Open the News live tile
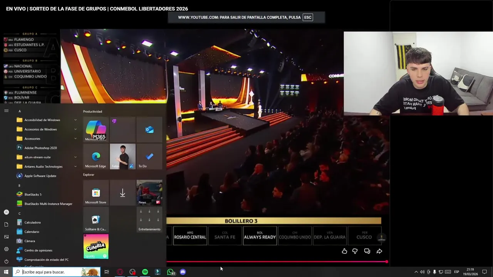Screen dimensions: 493x277 tap(149, 193)
